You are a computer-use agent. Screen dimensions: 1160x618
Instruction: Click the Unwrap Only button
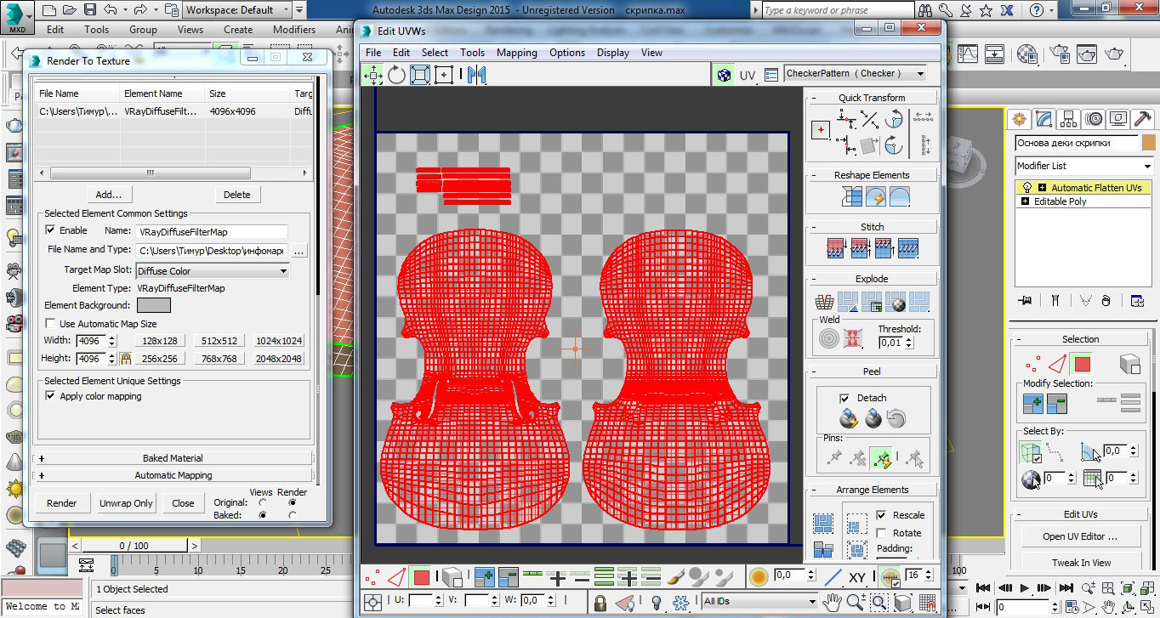point(126,503)
